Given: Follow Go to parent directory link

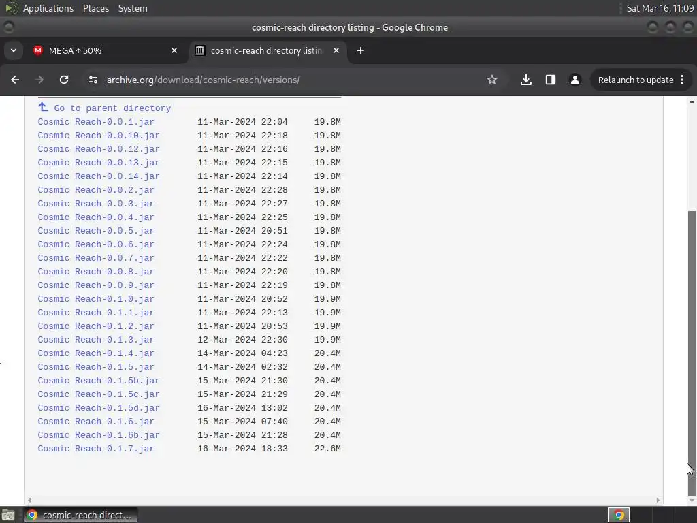Looking at the screenshot, I should point(112,108).
